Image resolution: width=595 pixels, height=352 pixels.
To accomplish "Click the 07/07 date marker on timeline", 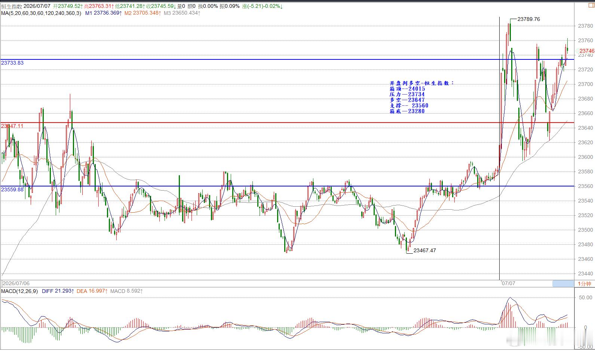I will click(x=509, y=283).
